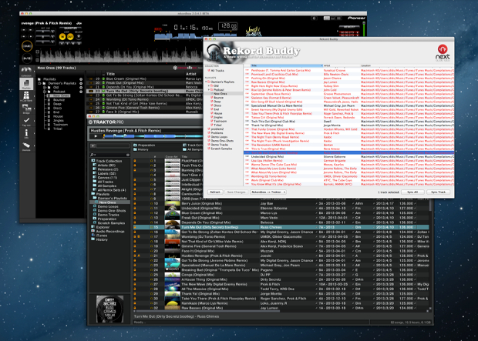
Task: Select 'Kamikaze (Marco Lys Remix)' row in Traktor
Action: [x=281, y=303]
